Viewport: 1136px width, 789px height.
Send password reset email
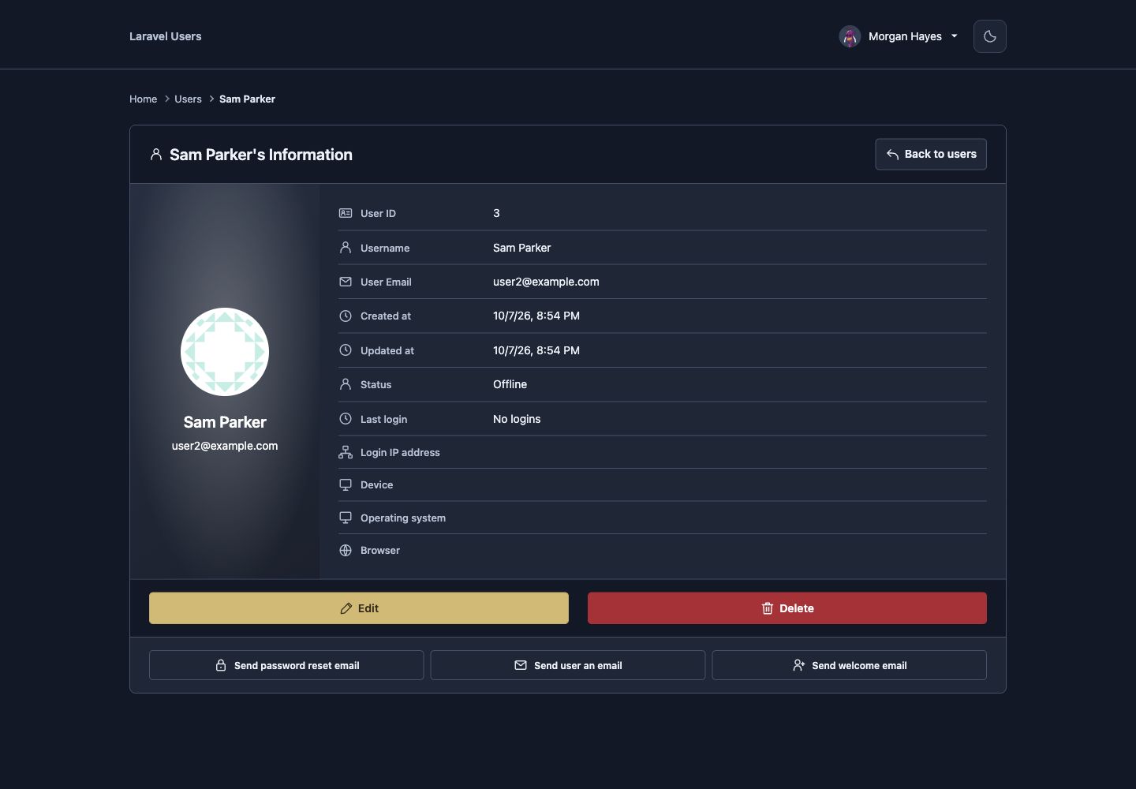pos(286,665)
